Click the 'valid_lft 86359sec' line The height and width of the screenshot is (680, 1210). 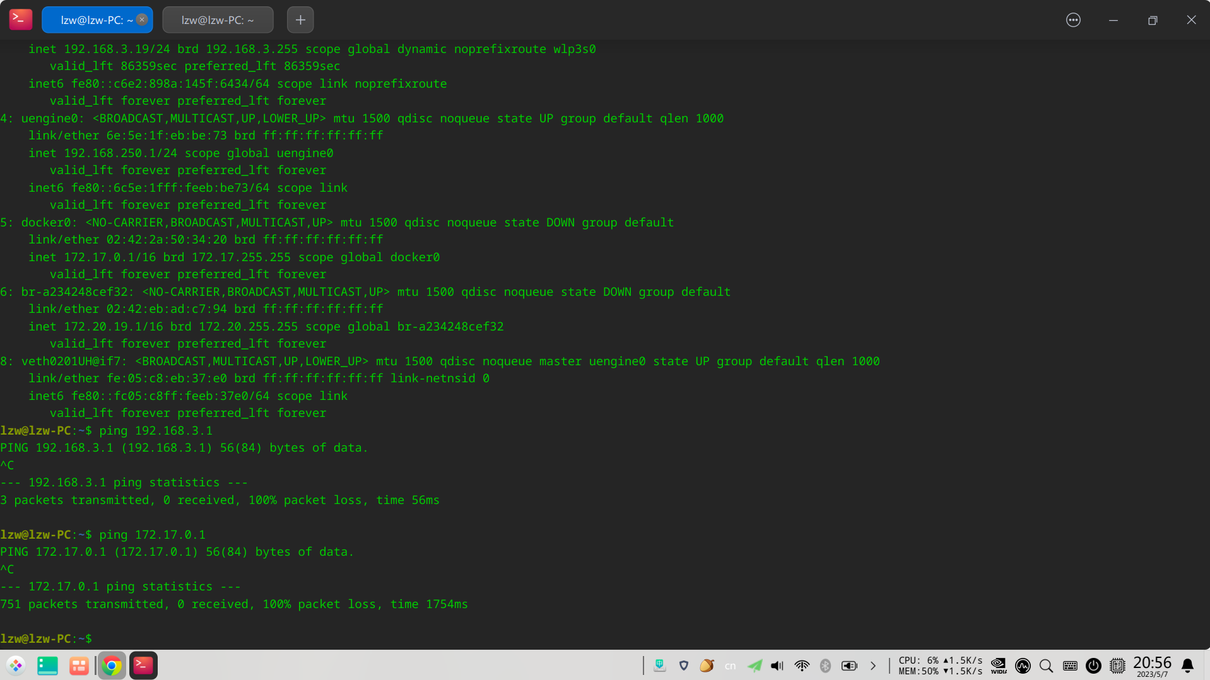pyautogui.click(x=195, y=66)
